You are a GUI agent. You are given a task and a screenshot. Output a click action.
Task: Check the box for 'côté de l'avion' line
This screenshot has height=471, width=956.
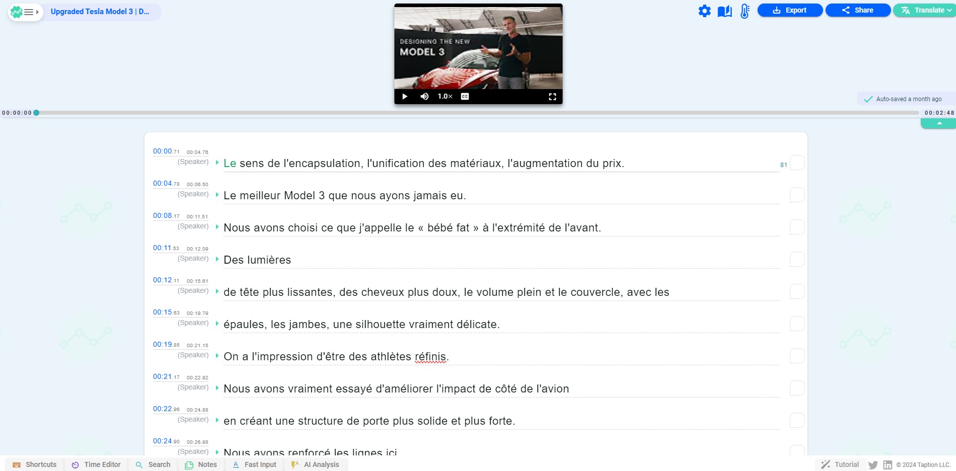coord(797,388)
